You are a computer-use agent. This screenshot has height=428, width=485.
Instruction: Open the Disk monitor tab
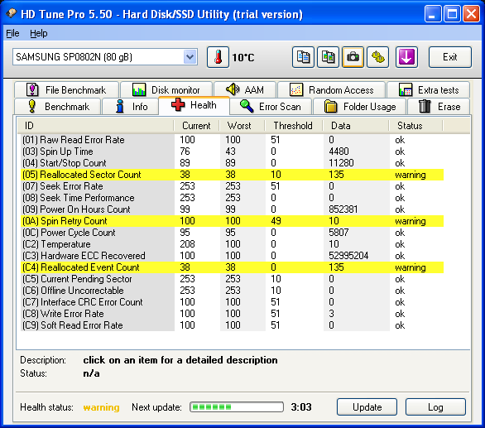166,90
